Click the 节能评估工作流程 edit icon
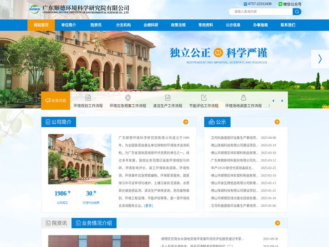The width and height of the screenshot is (329, 247). coord(204,98)
